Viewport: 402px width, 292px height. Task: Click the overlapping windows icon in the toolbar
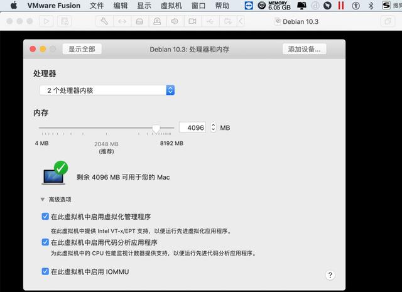pyautogui.click(x=388, y=21)
